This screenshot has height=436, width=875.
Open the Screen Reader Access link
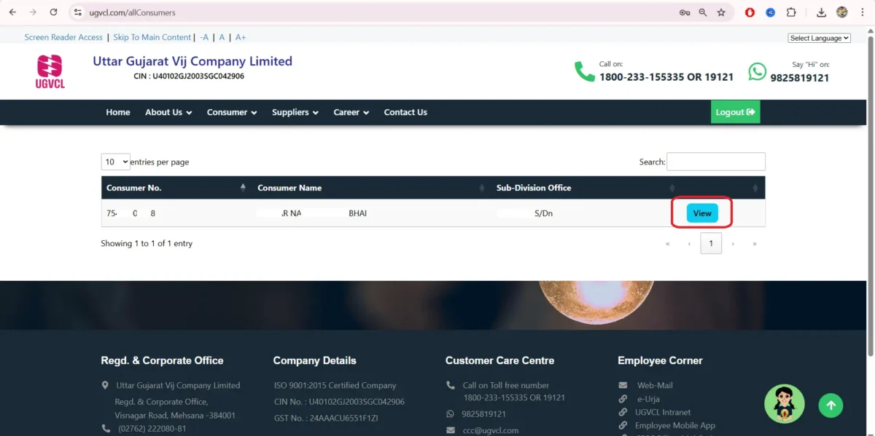pyautogui.click(x=63, y=37)
